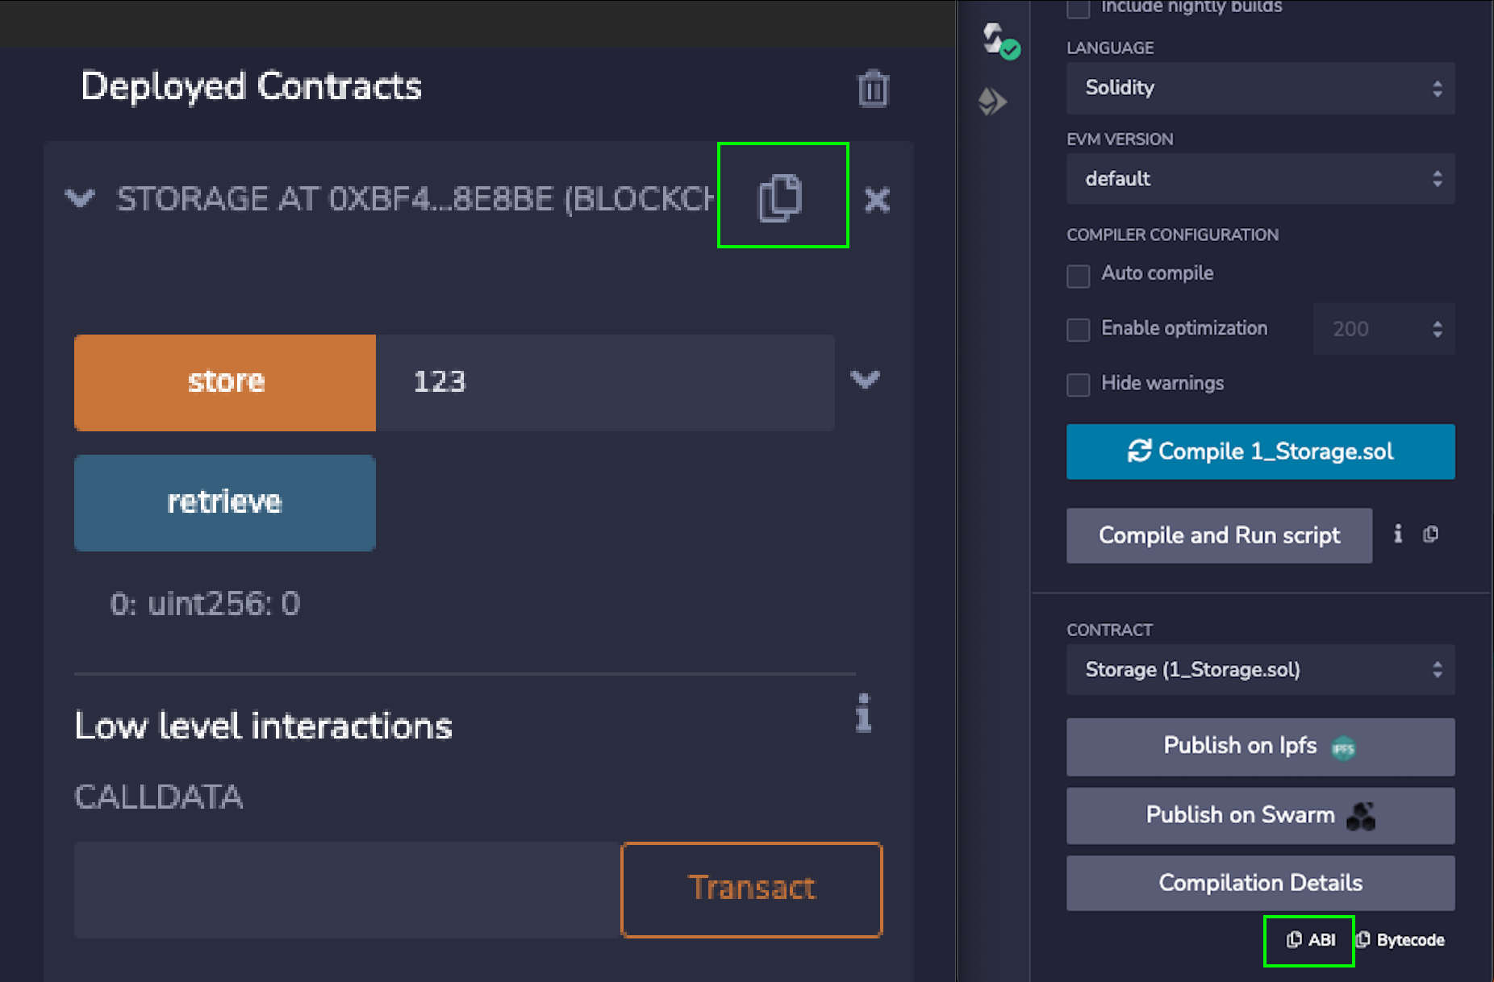The image size is (1494, 982).
Task: Show info about Compile and Run script
Action: (1398, 534)
